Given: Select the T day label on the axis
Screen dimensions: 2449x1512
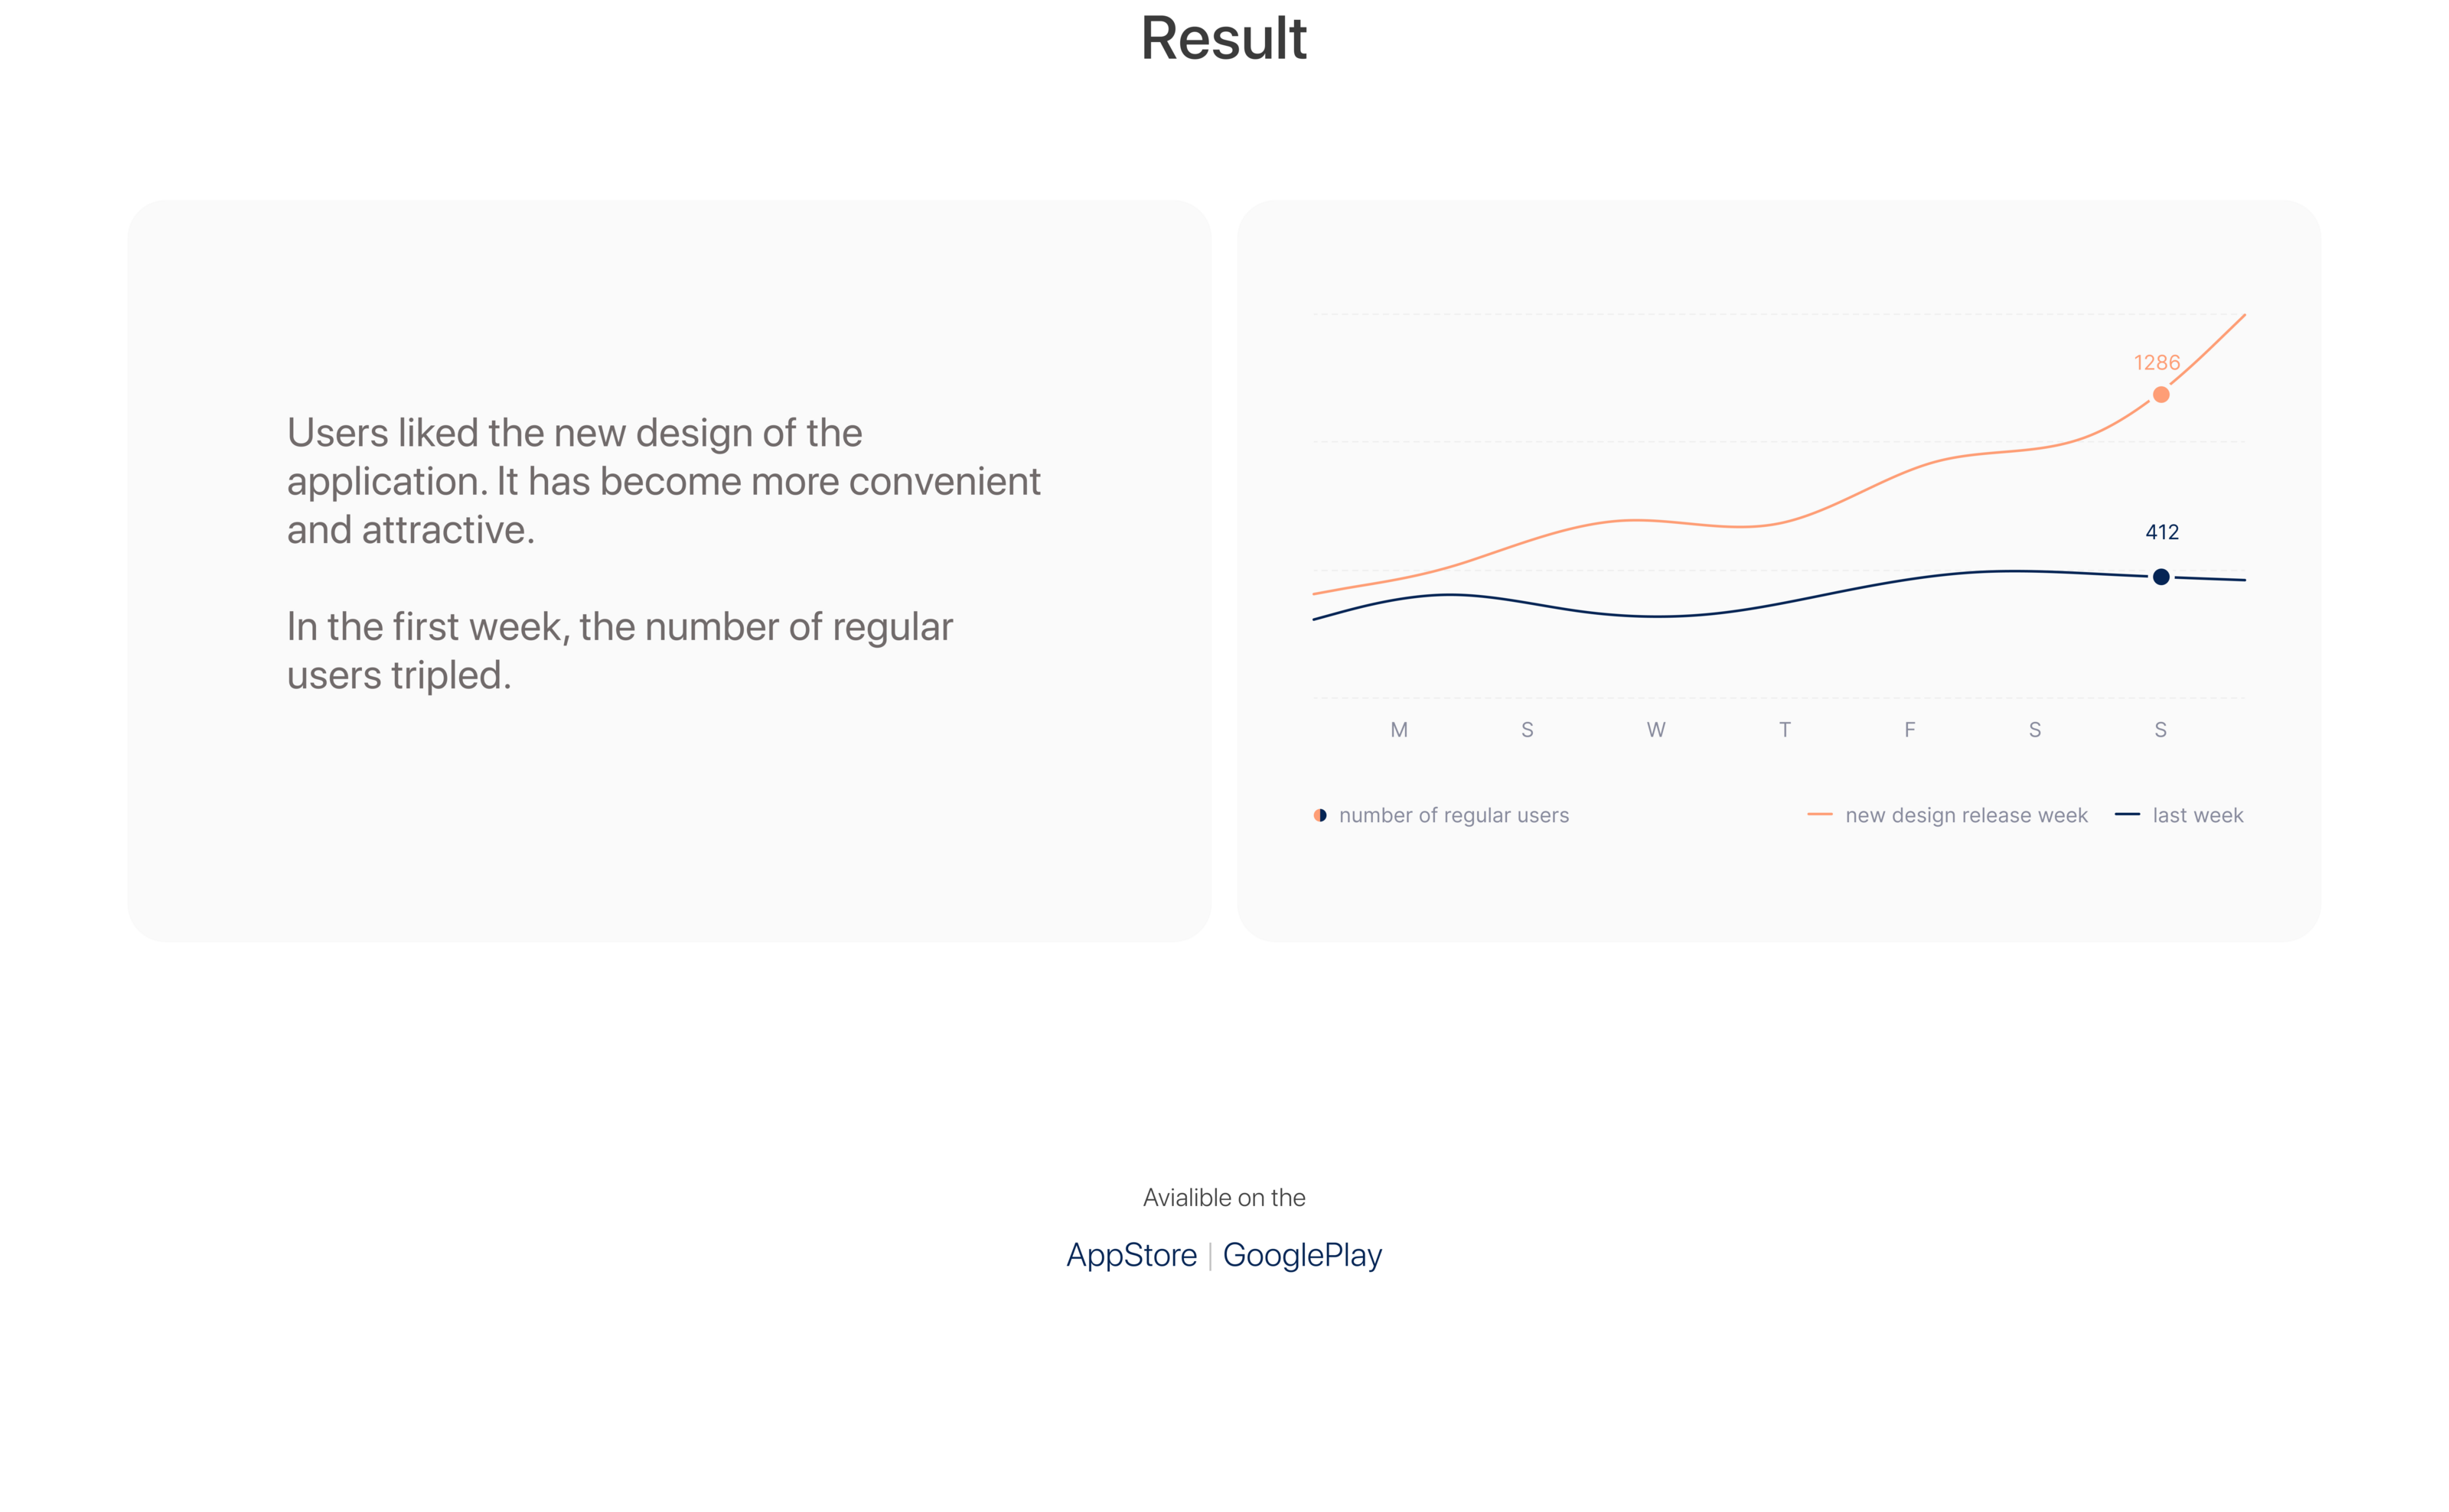Looking at the screenshot, I should [1785, 730].
